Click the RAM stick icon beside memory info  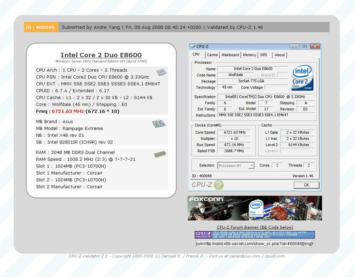click(x=159, y=155)
